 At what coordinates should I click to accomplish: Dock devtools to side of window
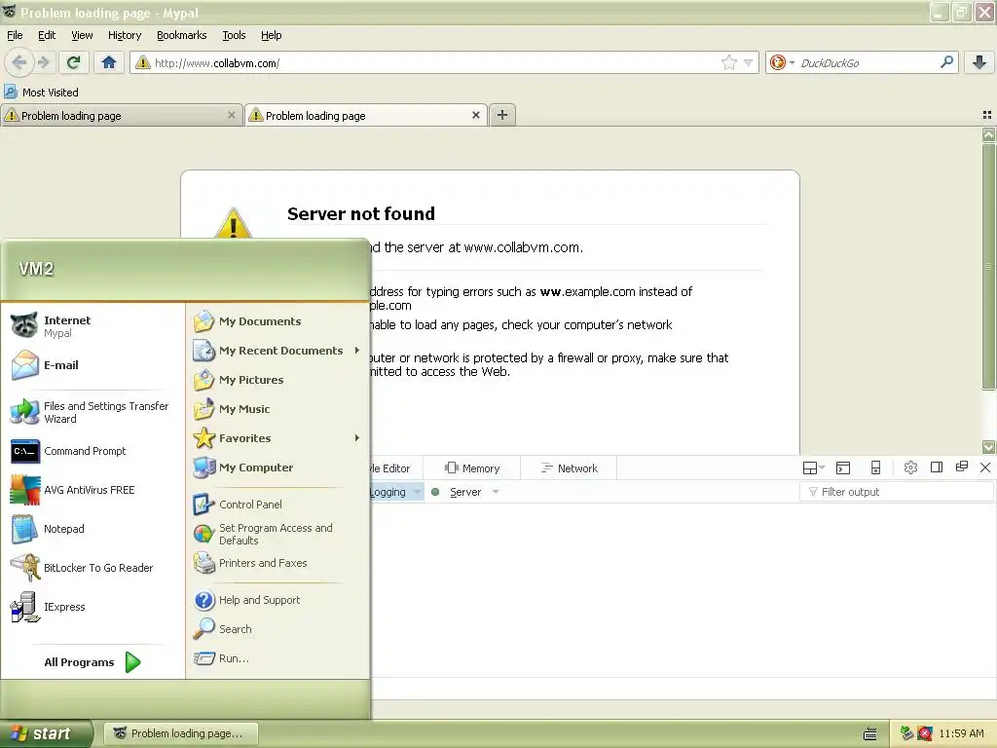(937, 467)
